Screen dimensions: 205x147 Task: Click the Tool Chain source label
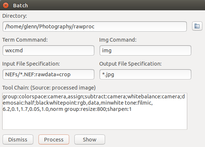49,88
